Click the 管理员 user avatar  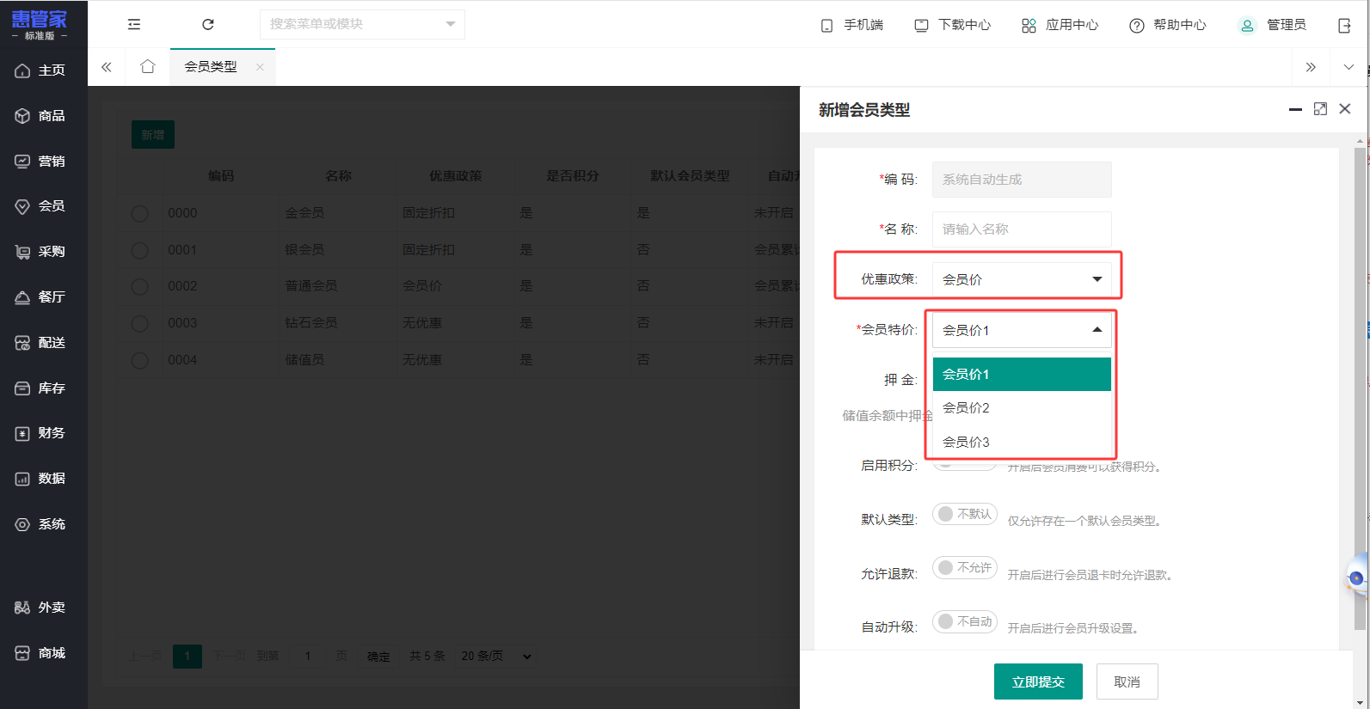tap(1246, 25)
